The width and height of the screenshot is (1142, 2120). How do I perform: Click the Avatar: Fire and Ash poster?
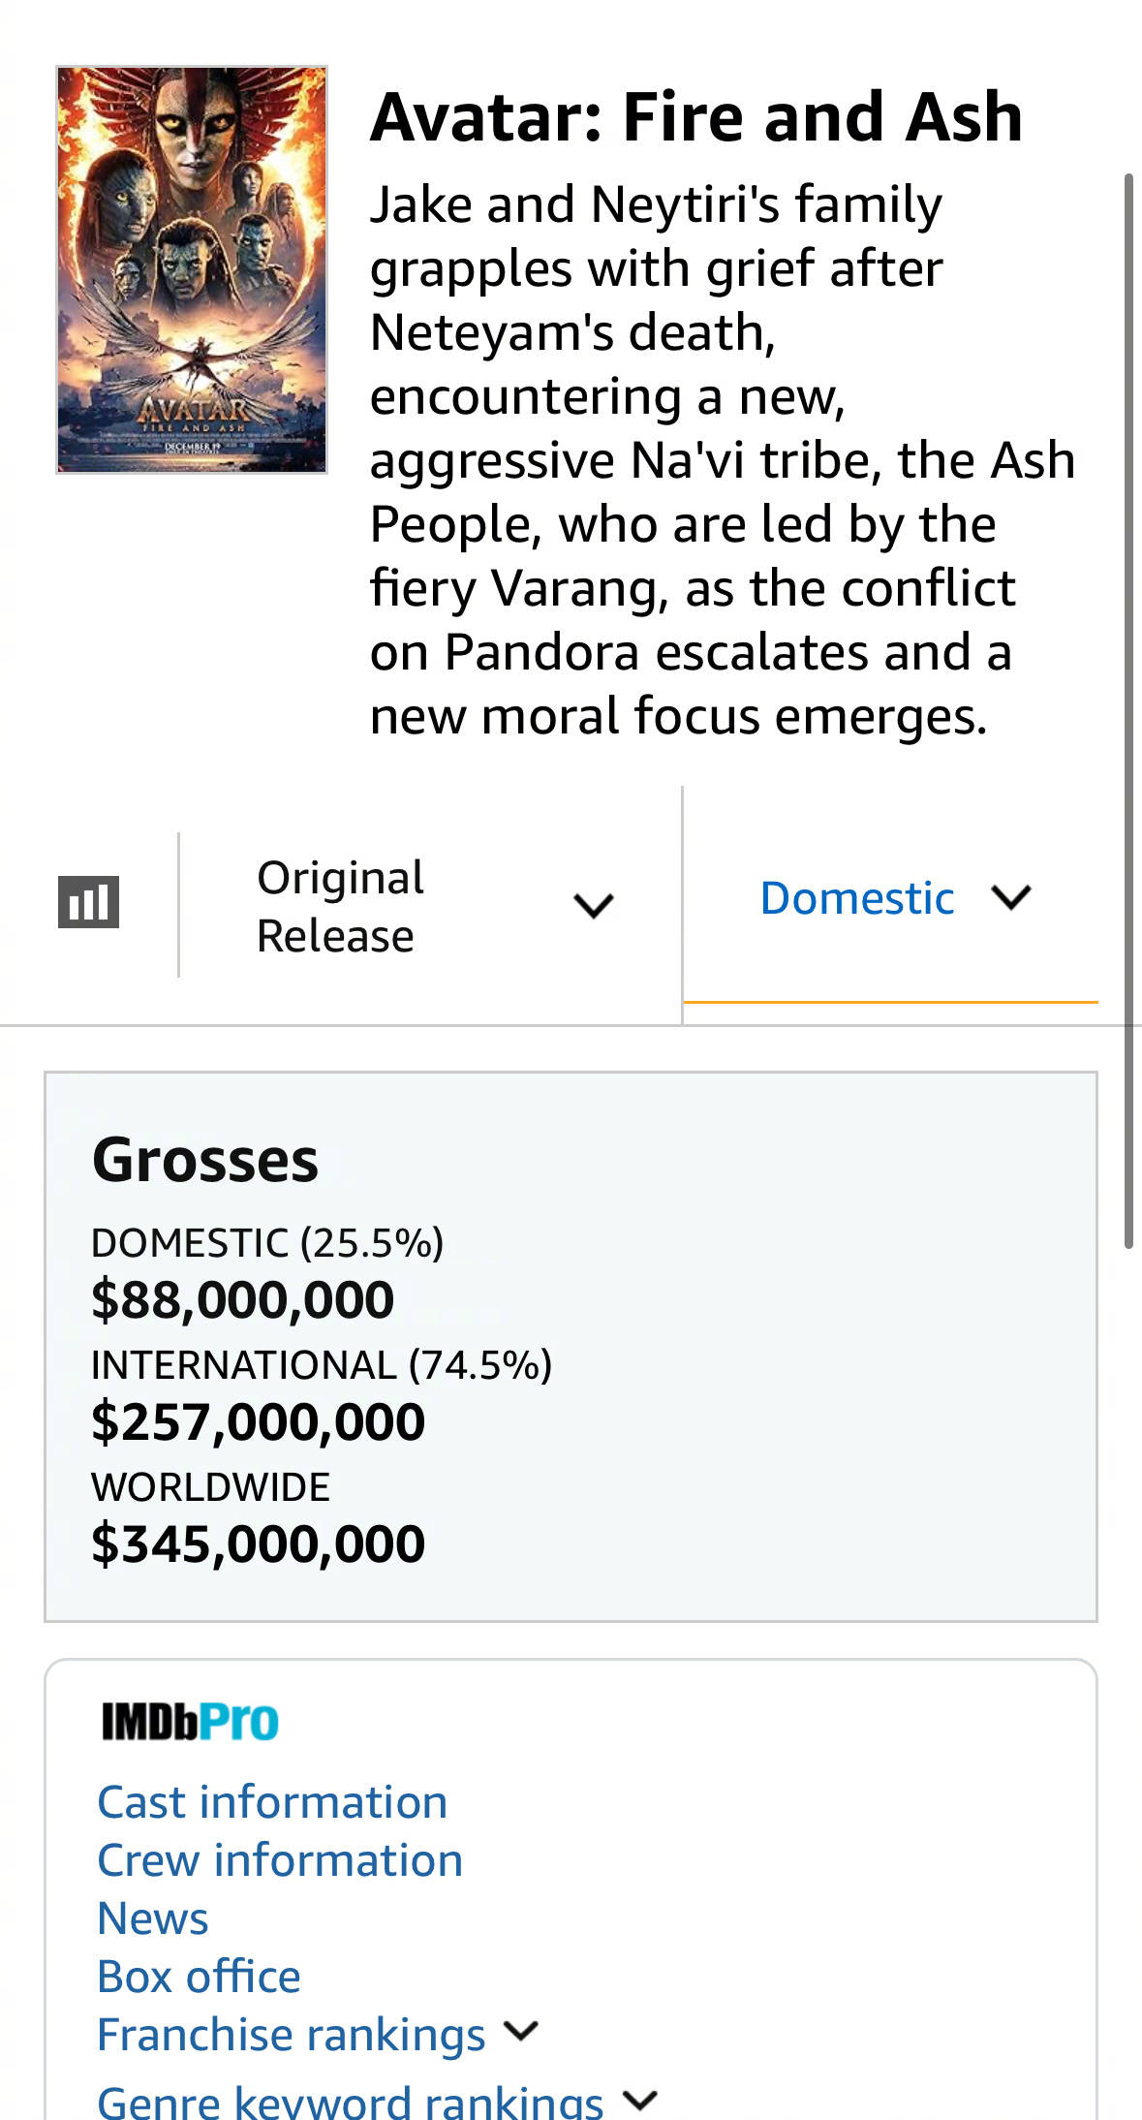tap(192, 269)
